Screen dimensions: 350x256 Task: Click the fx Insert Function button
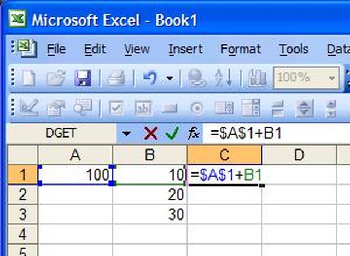(193, 134)
